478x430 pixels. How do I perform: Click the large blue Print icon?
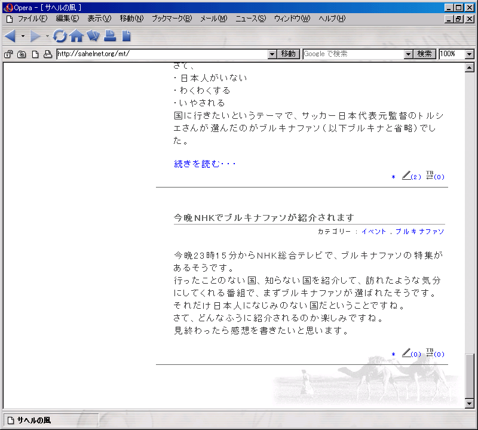[x=110, y=36]
